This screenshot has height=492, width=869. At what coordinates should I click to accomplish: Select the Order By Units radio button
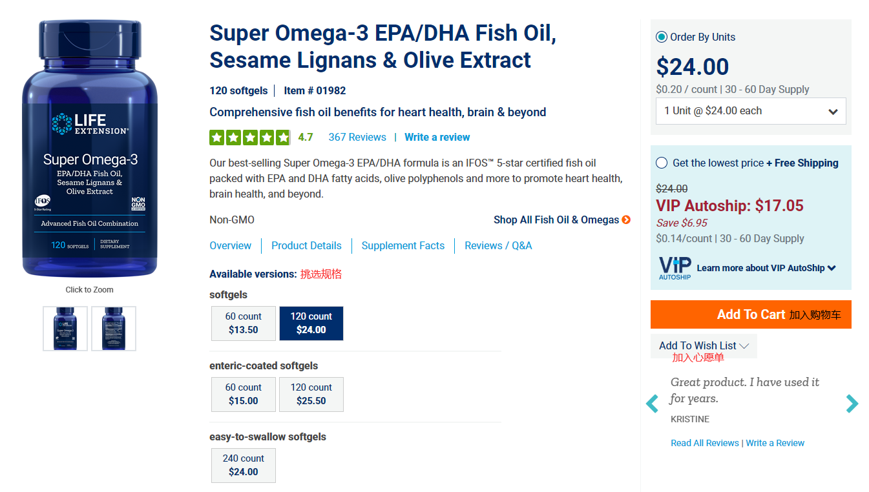point(662,37)
